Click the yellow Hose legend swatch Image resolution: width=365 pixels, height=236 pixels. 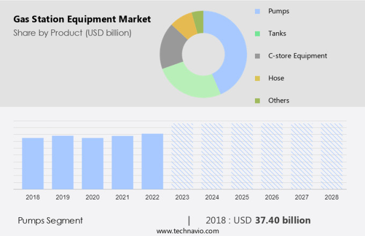coord(258,78)
